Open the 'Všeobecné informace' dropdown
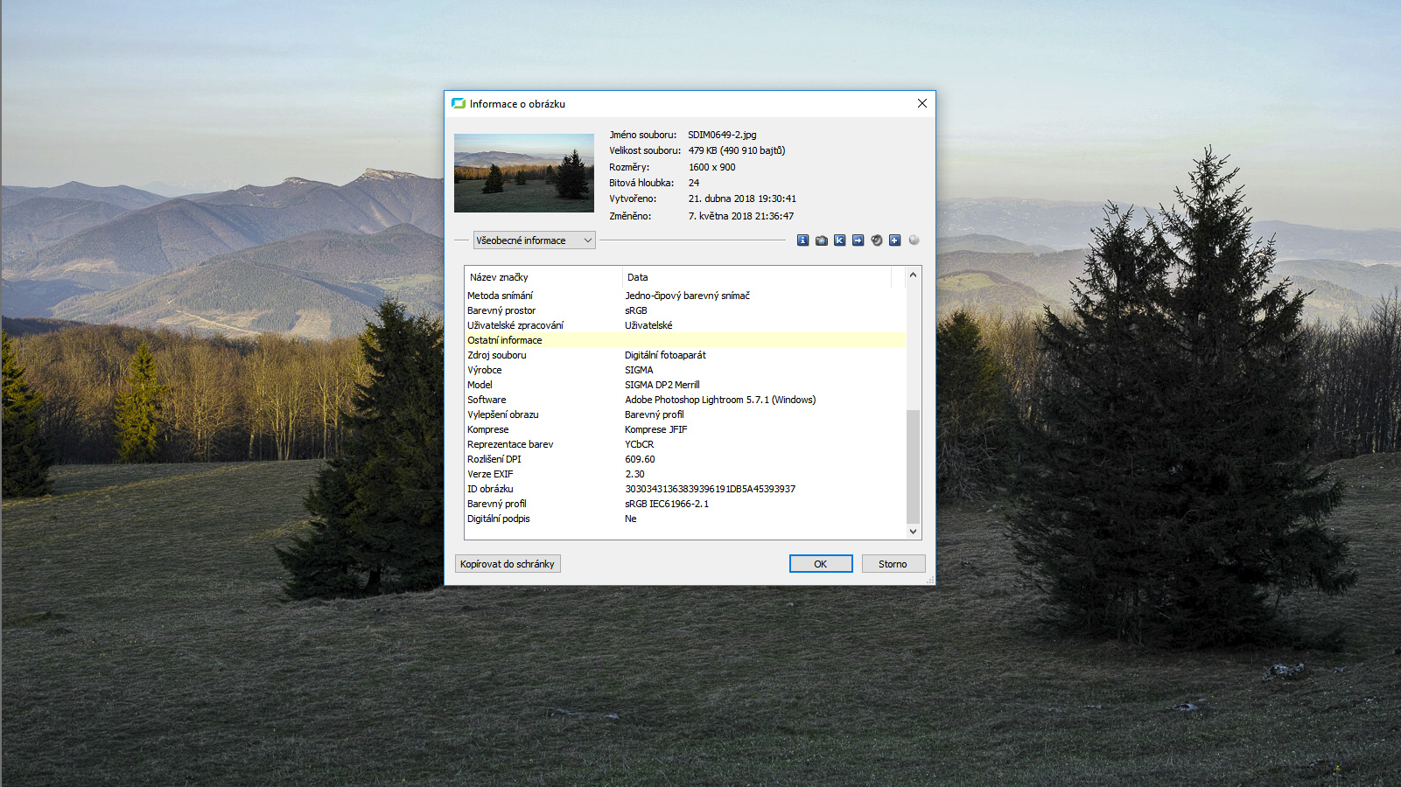Viewport: 1401px width, 787px height. 534,240
